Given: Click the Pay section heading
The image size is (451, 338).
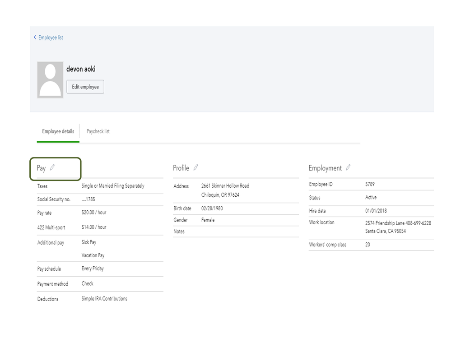Looking at the screenshot, I should [x=42, y=168].
